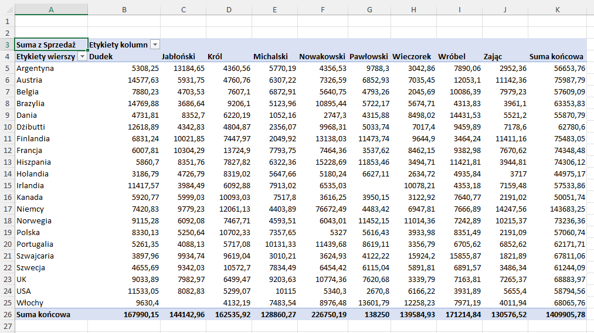Click the Suma końcowa column heading cell
Image resolution: width=594 pixels, height=333 pixels.
point(557,56)
